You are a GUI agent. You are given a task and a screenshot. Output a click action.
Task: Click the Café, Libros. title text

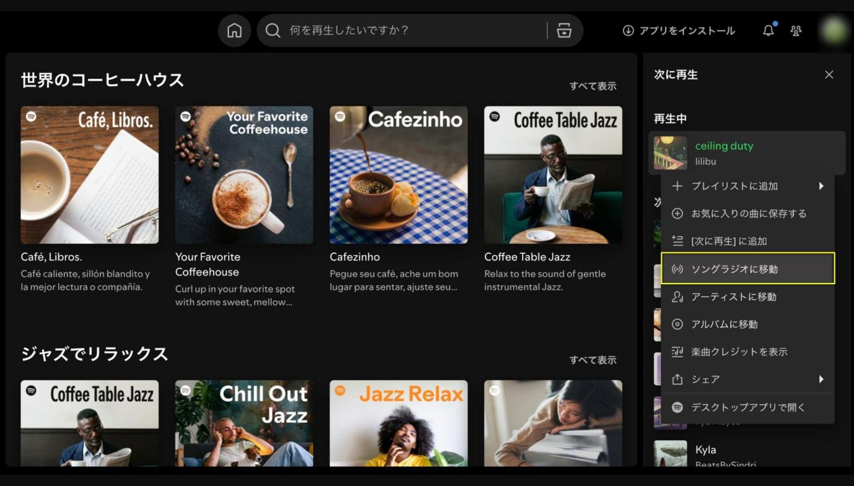point(51,257)
